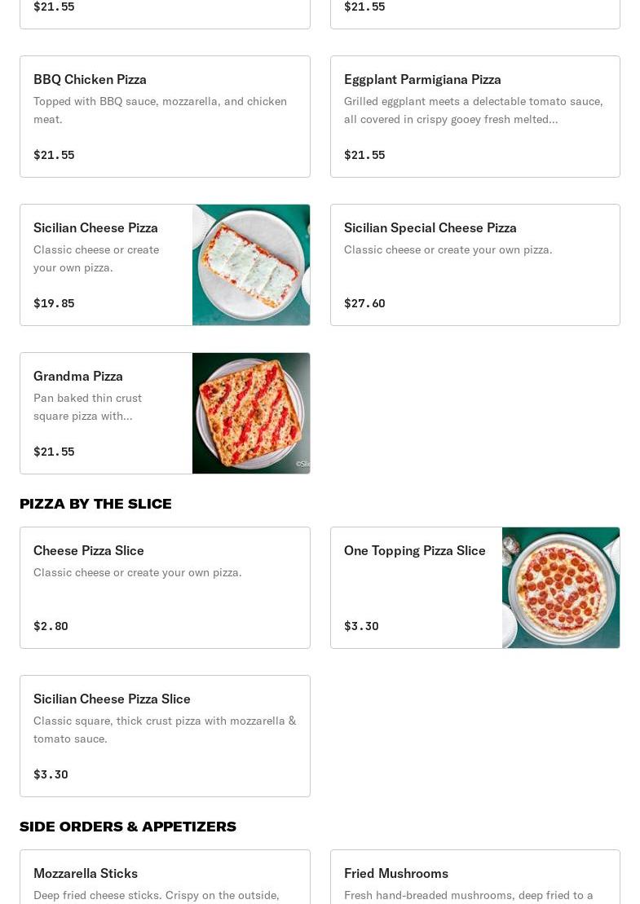Click the BBQ Chicken Pizza description text

pos(161,110)
